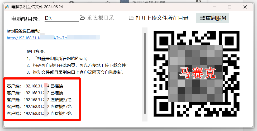Click instruction '2、扫码可自动打开此网页' line
This screenshot has width=257, height=131.
tap(77, 65)
